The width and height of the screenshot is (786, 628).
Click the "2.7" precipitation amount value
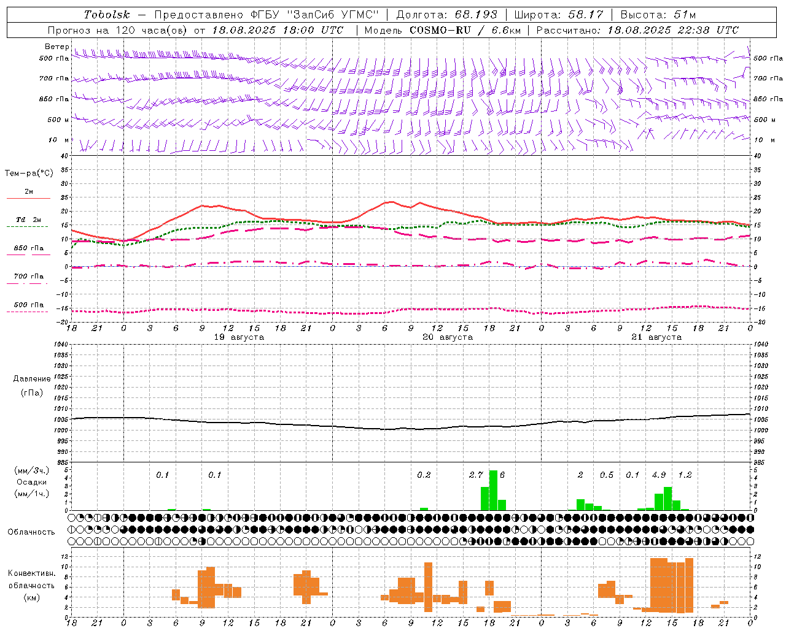(476, 475)
